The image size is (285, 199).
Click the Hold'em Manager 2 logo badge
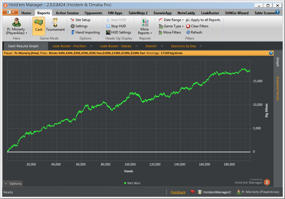click(267, 182)
